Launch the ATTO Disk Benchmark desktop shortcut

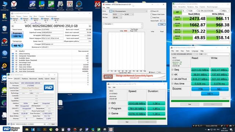(70, 6)
